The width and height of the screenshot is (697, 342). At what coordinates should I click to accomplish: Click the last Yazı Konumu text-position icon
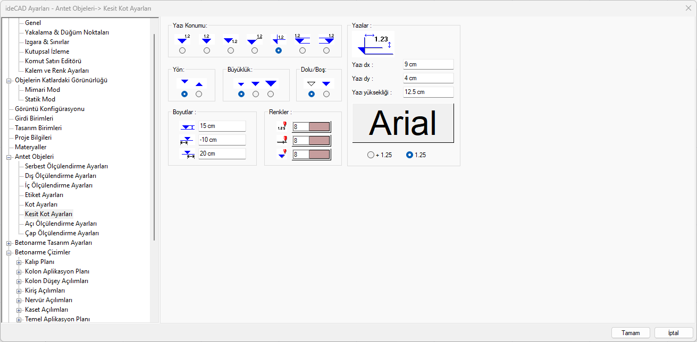coord(326,39)
